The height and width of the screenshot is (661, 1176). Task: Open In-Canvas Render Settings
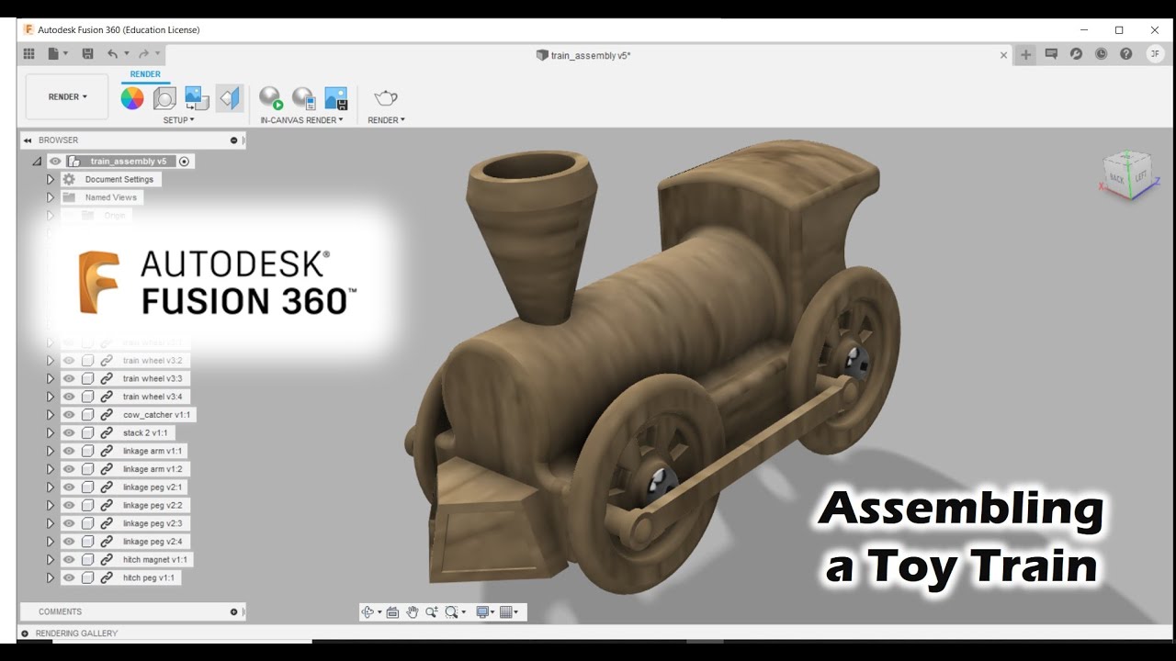click(303, 98)
